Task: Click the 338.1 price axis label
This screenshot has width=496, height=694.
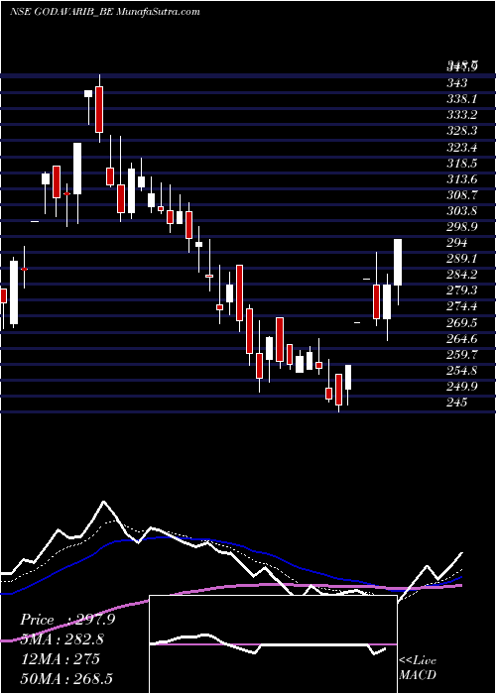Action: 461,99
